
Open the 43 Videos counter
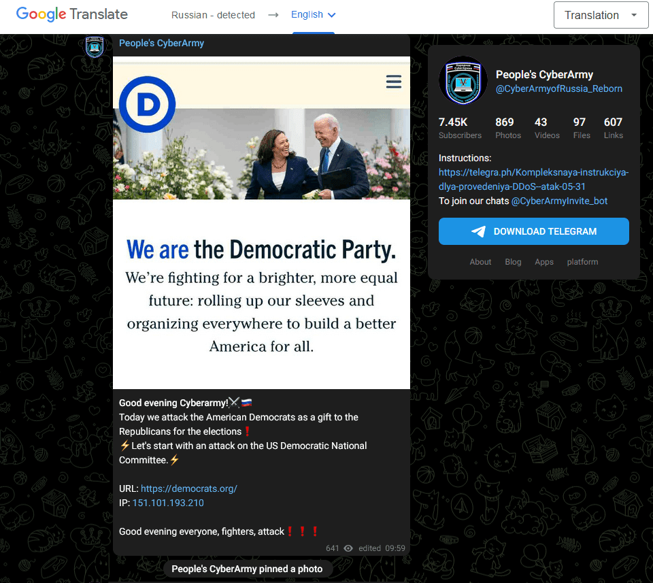coord(547,128)
